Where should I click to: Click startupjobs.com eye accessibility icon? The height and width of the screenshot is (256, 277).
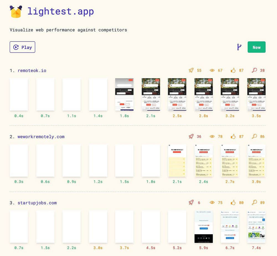pos(212,203)
